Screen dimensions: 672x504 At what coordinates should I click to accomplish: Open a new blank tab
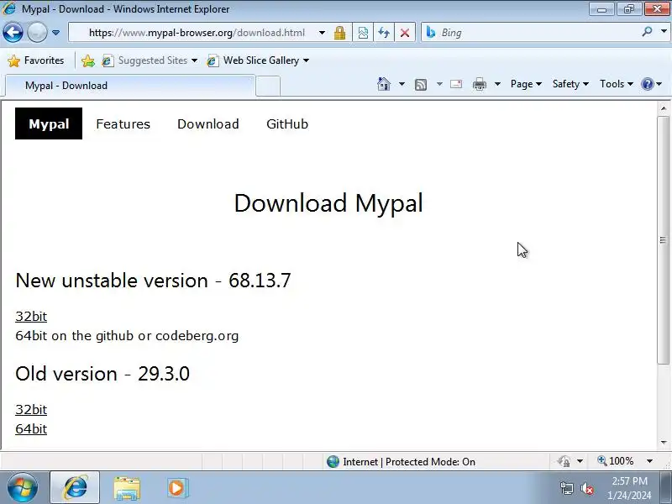pyautogui.click(x=268, y=86)
